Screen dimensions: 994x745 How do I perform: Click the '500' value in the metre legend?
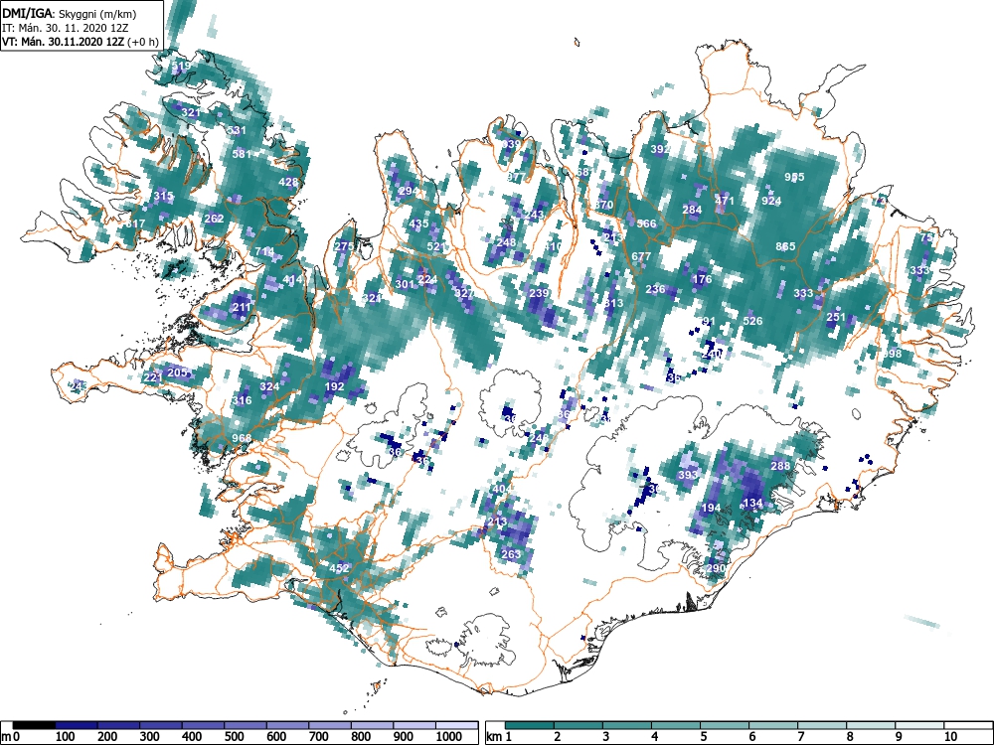(234, 737)
